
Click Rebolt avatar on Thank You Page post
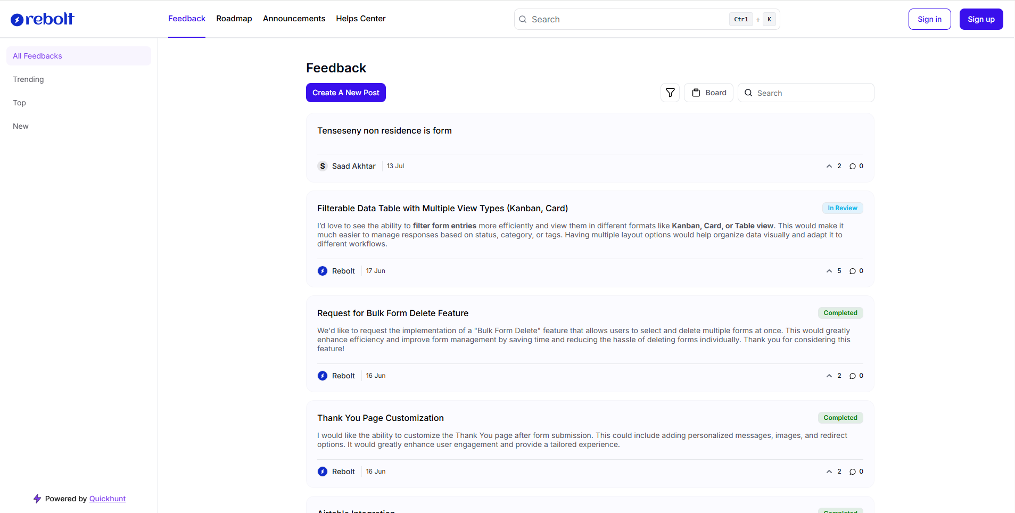(x=323, y=471)
